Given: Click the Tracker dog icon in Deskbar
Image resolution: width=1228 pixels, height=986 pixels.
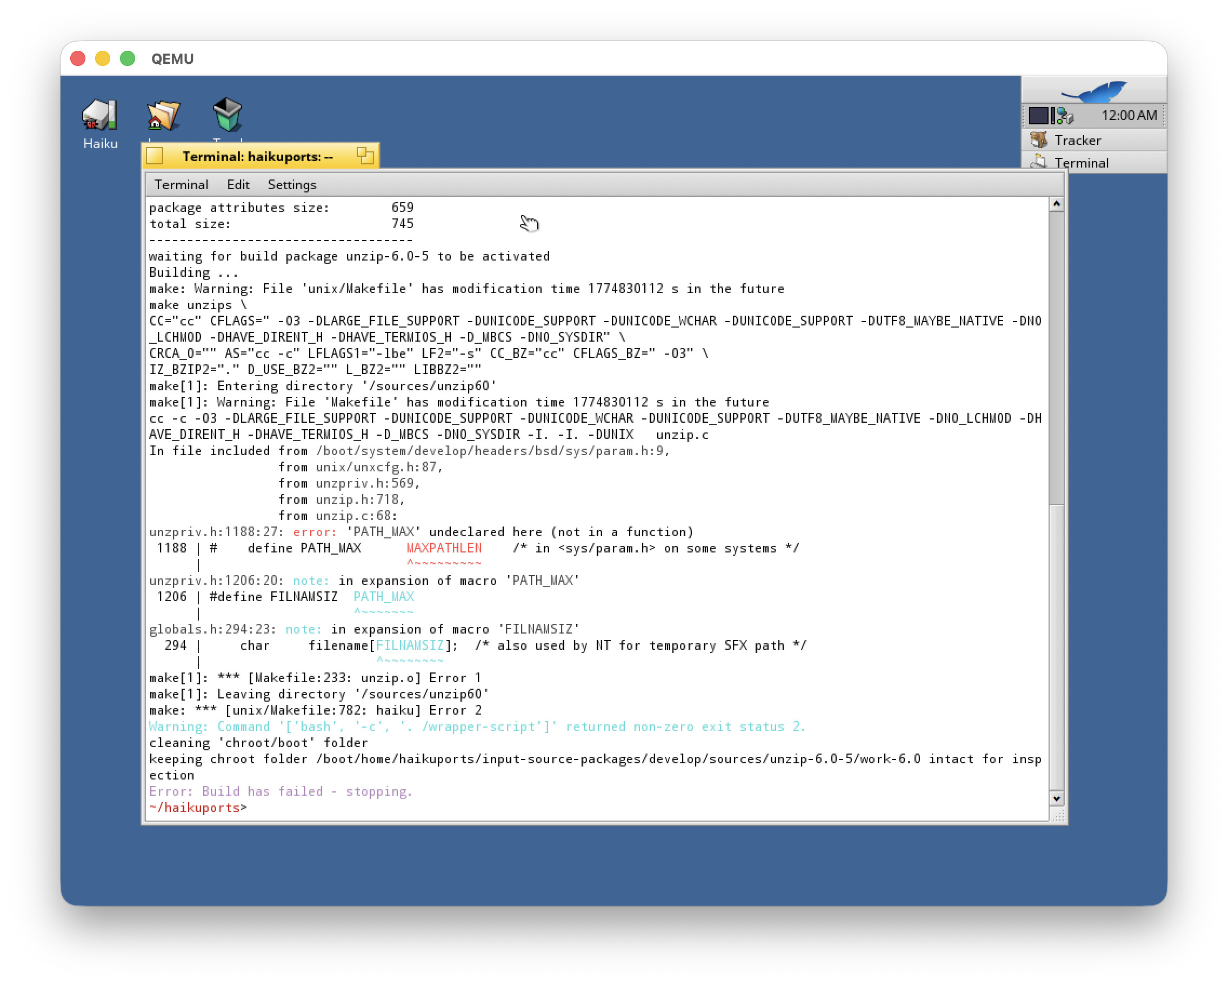Looking at the screenshot, I should [1039, 140].
